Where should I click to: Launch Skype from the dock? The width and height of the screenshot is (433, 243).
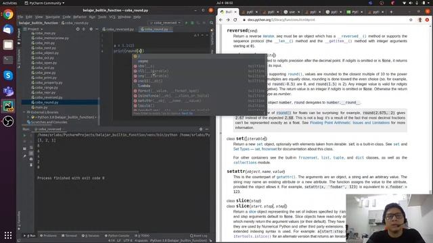[8, 75]
